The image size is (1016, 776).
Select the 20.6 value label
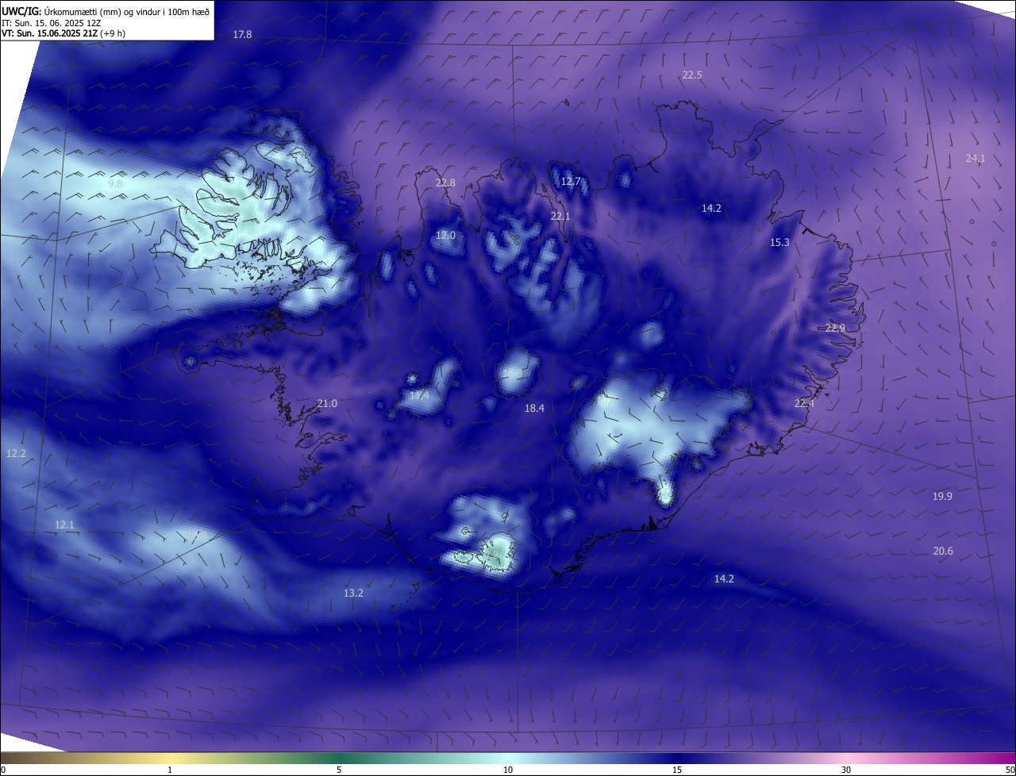(943, 551)
